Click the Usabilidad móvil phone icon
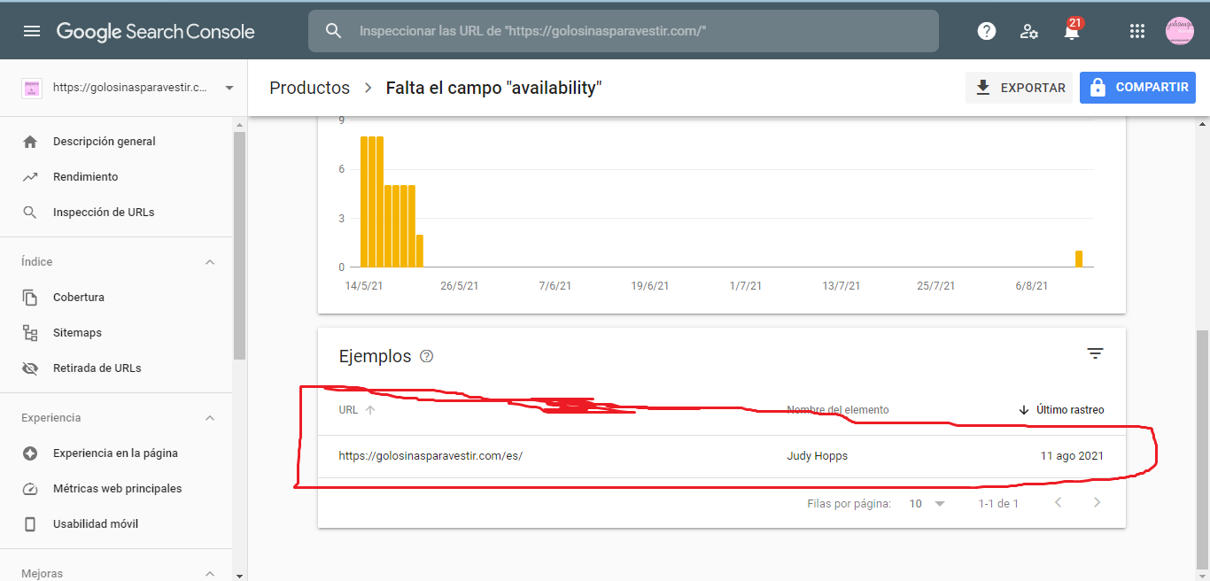The height and width of the screenshot is (581, 1210). click(x=30, y=524)
